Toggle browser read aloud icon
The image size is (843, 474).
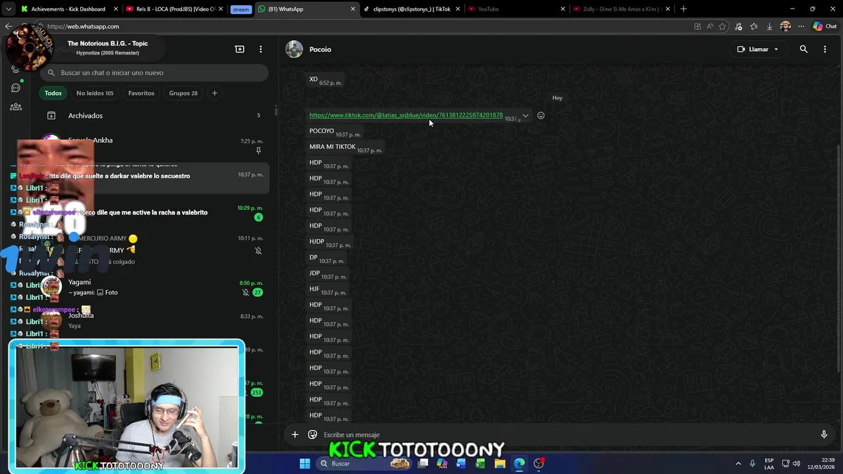(x=709, y=26)
